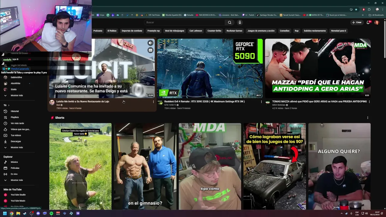Open the GTX 1050 Ti channel name
This screenshot has height=217, width=386.
tap(170, 105)
